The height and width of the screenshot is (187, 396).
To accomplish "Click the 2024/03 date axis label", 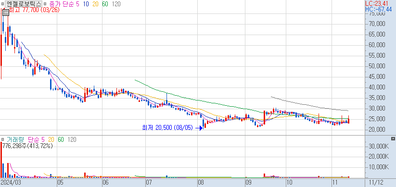I will tap(11, 183).
